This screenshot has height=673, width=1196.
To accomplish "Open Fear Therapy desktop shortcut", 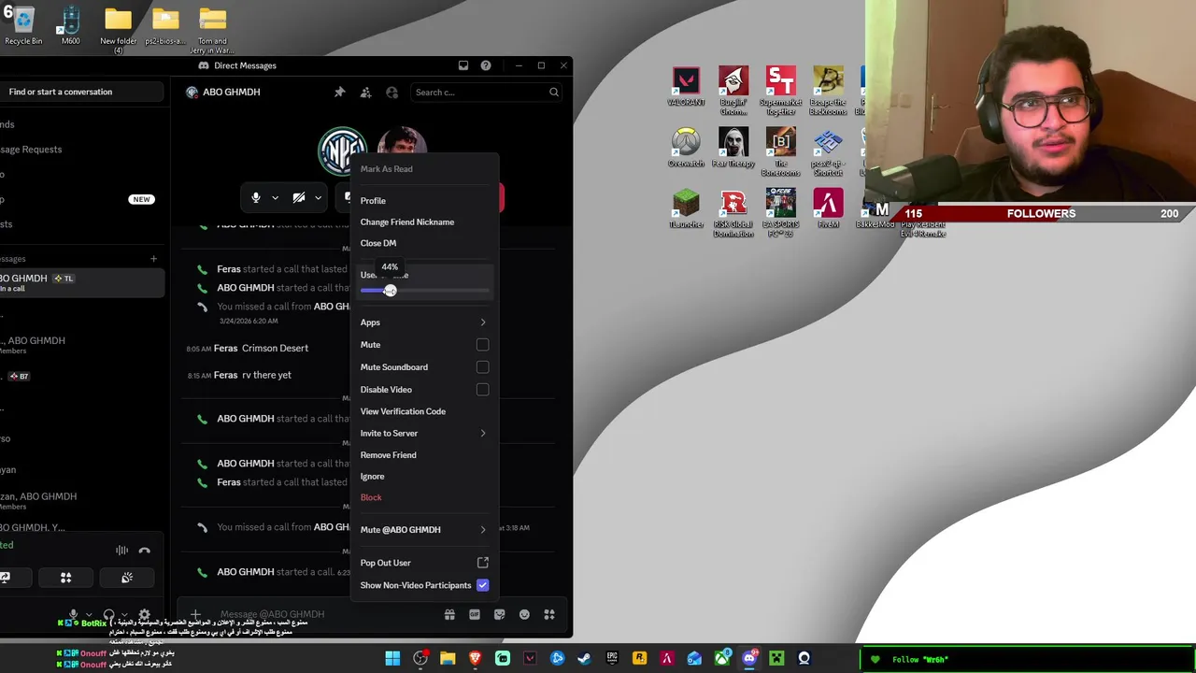I will point(733,148).
